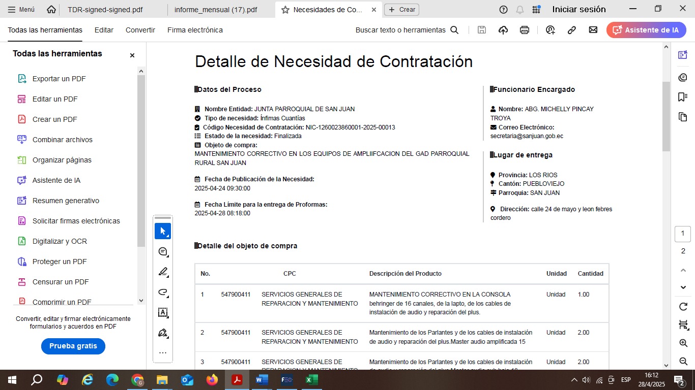Expand more tools ellipsis in floating toolbar

click(163, 352)
